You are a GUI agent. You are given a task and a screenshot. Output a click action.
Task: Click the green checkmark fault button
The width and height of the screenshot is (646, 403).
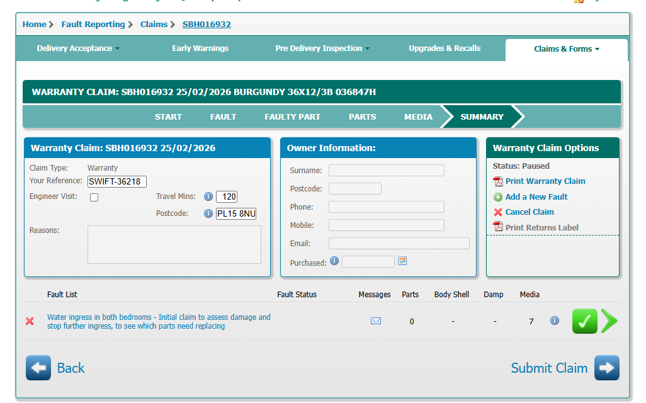584,321
